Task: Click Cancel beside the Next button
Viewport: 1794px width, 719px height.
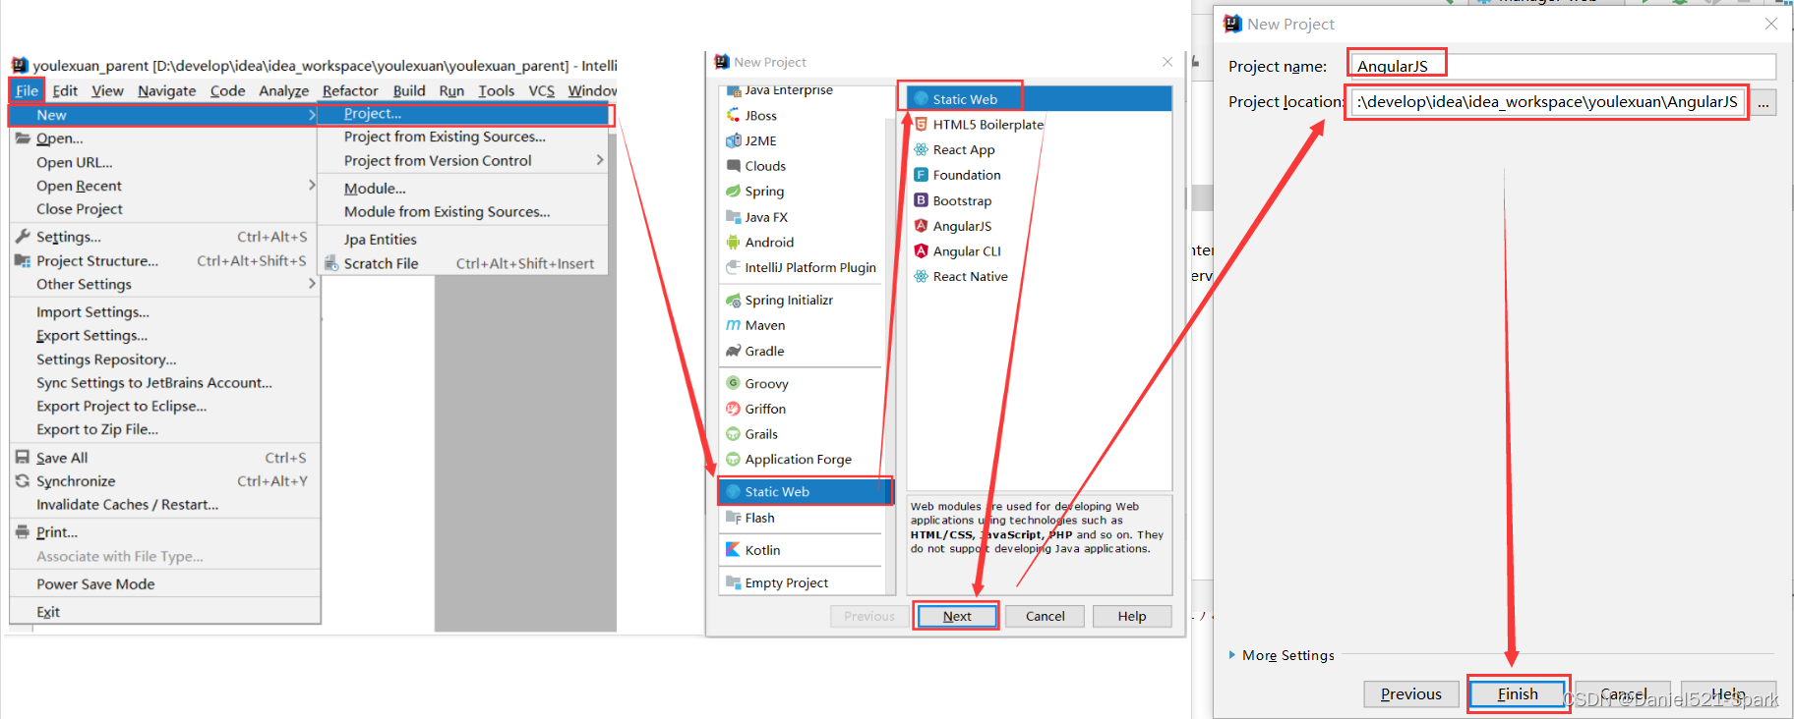Action: (x=1045, y=616)
